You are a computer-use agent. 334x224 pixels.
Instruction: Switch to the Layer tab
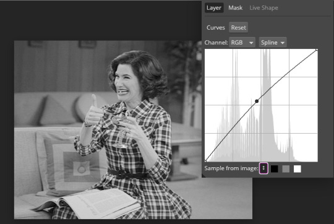[x=214, y=8]
